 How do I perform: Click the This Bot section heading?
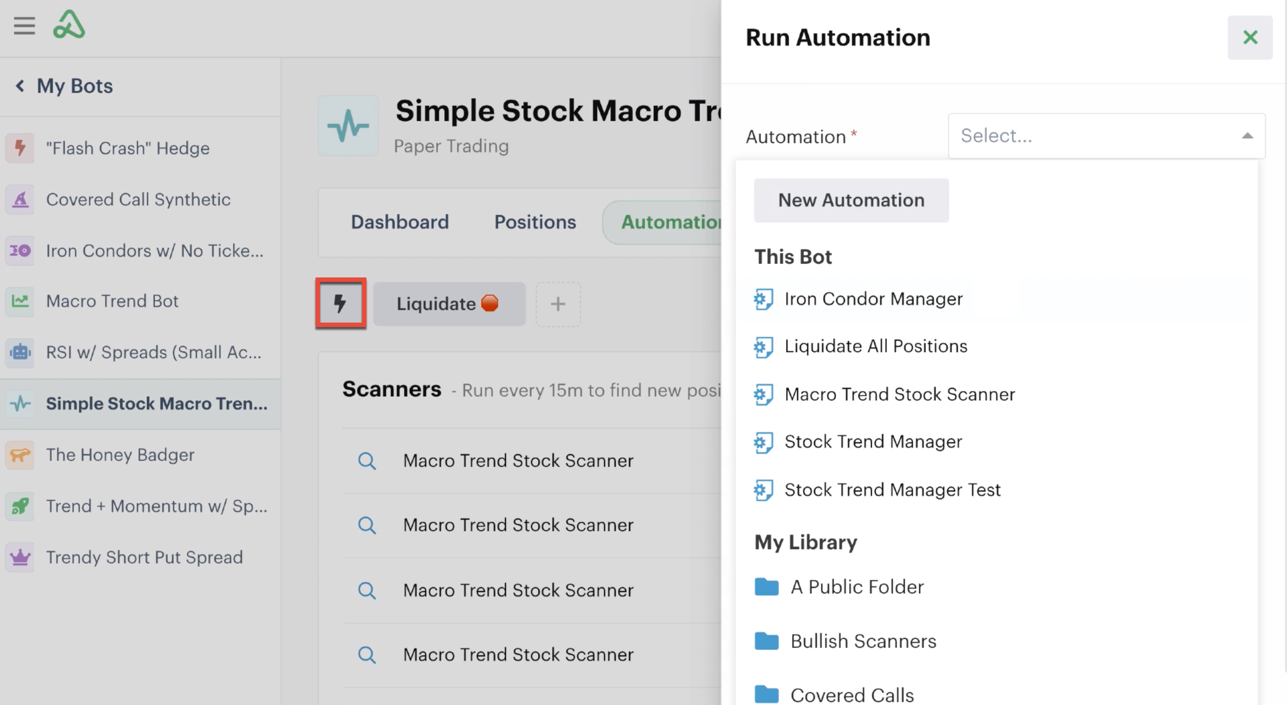coord(793,257)
